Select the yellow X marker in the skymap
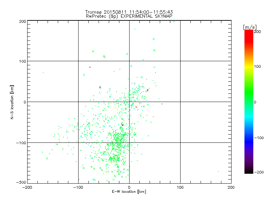The image size is (272, 204). [116, 108]
